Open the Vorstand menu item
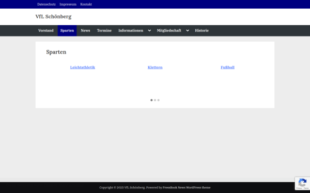 tap(46, 30)
